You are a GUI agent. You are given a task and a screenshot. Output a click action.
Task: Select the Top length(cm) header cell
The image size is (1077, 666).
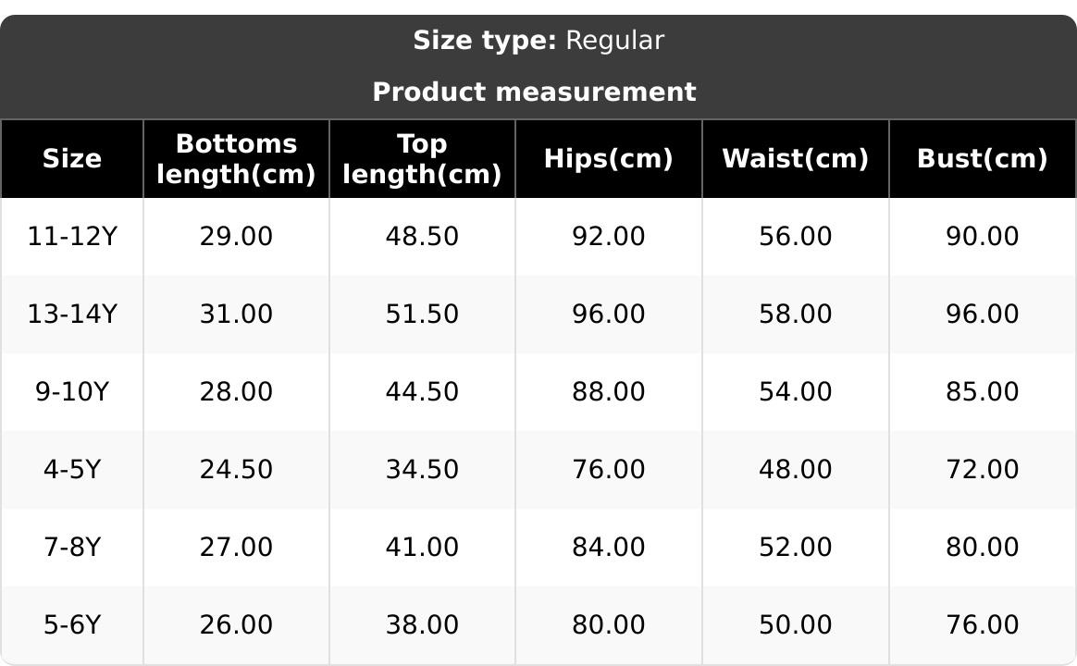422,159
